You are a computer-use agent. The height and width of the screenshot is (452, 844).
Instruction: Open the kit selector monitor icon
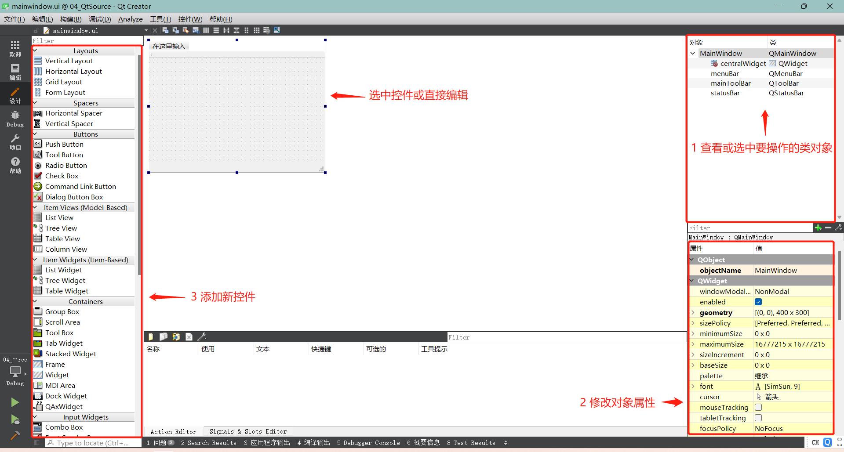click(x=15, y=372)
